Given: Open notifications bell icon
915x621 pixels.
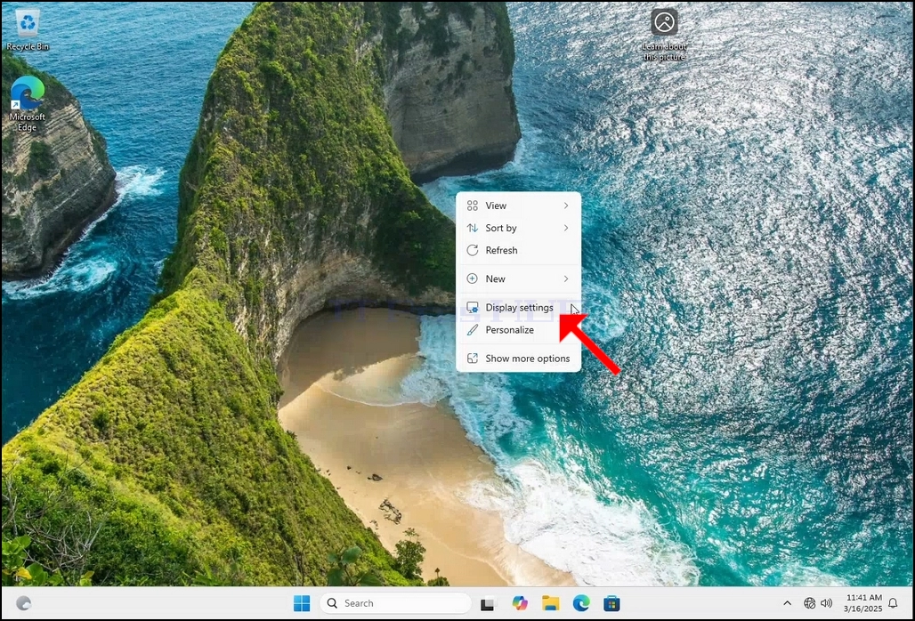Looking at the screenshot, I should (893, 603).
